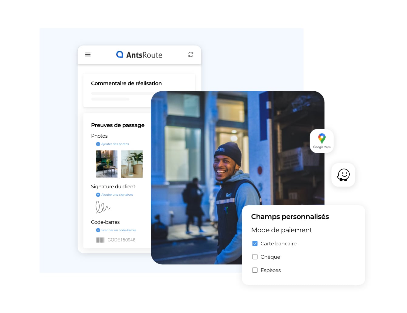Click the plus icon beside Ajouter des photos
This screenshot has height=313, width=407.
click(x=98, y=144)
